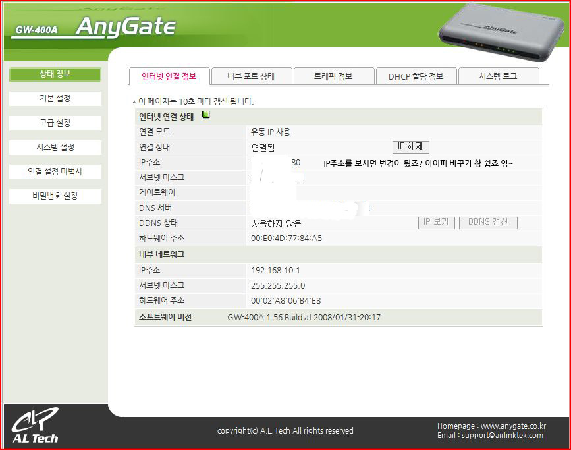Click the 내부 네트워크 section heading

(162, 255)
